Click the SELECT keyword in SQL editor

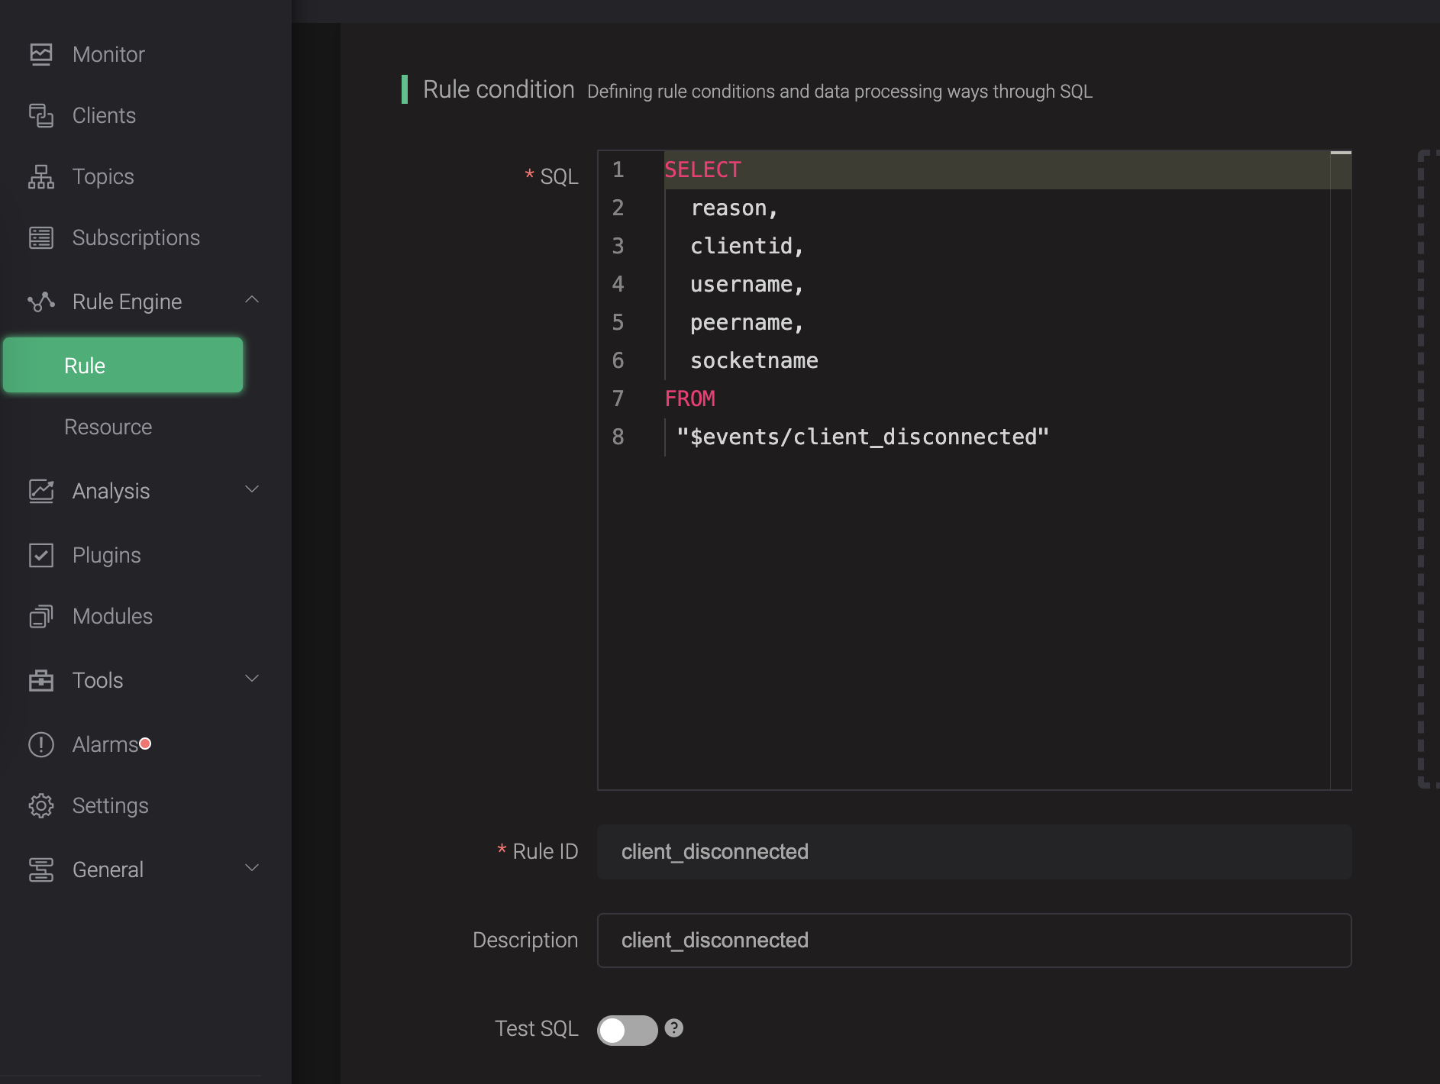[702, 169]
